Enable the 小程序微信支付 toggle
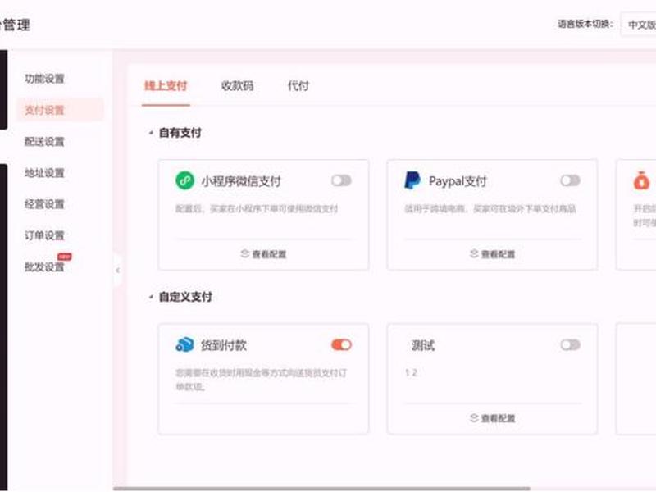 341,180
